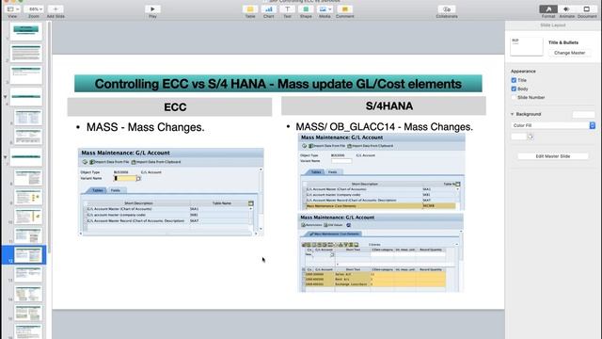This screenshot has height=339, width=602.
Task: Open the color picker wheel beside fill well
Action: point(531,137)
